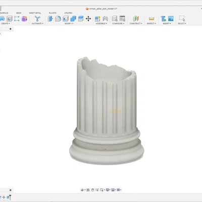Activate the Select tool
202x202 pixels.
(182, 19)
